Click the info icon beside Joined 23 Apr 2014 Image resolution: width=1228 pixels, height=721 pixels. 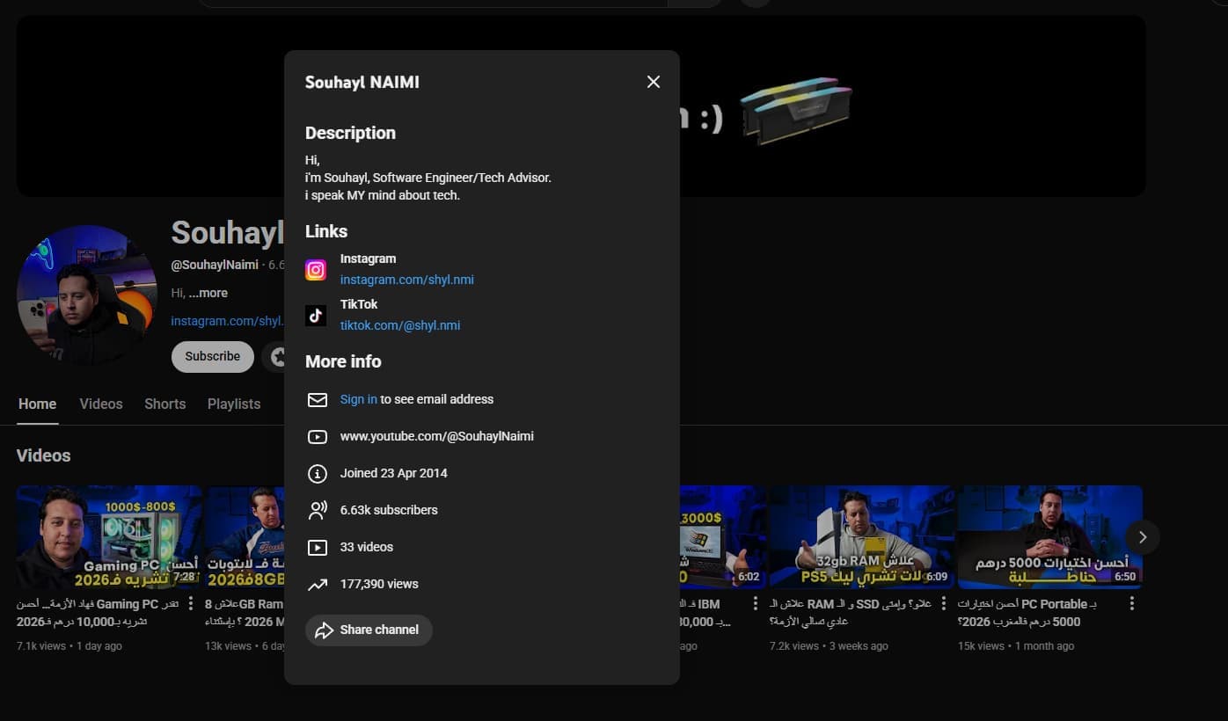(317, 473)
